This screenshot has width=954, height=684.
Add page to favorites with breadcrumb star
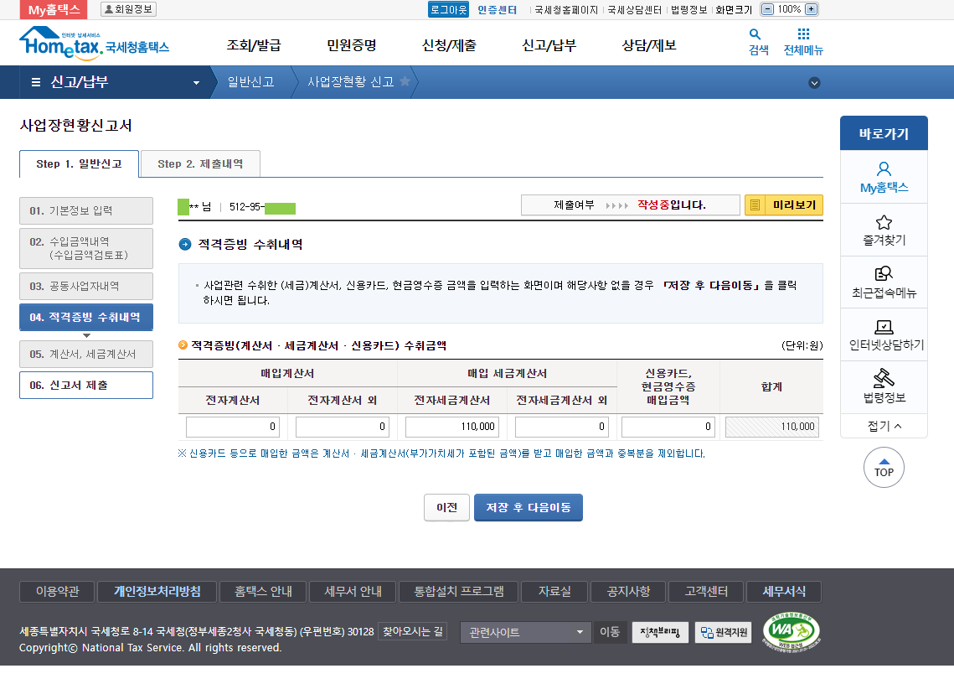click(405, 81)
